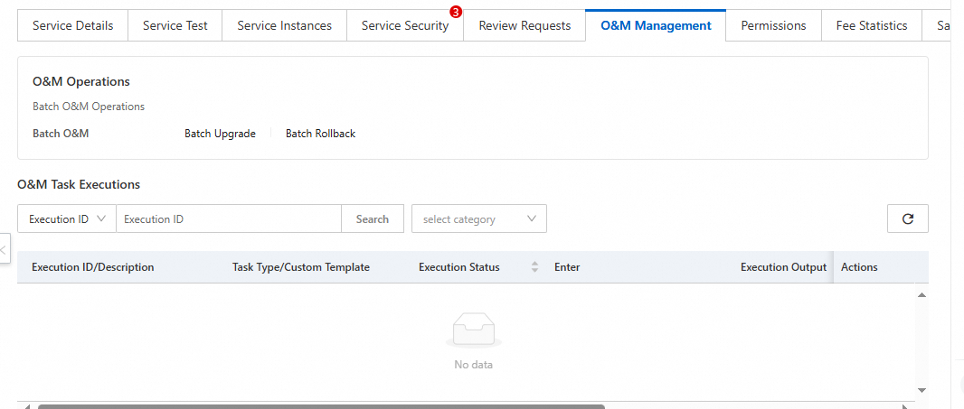Open the Fee Statistics tab
The height and width of the screenshot is (409, 964).
[x=871, y=25]
